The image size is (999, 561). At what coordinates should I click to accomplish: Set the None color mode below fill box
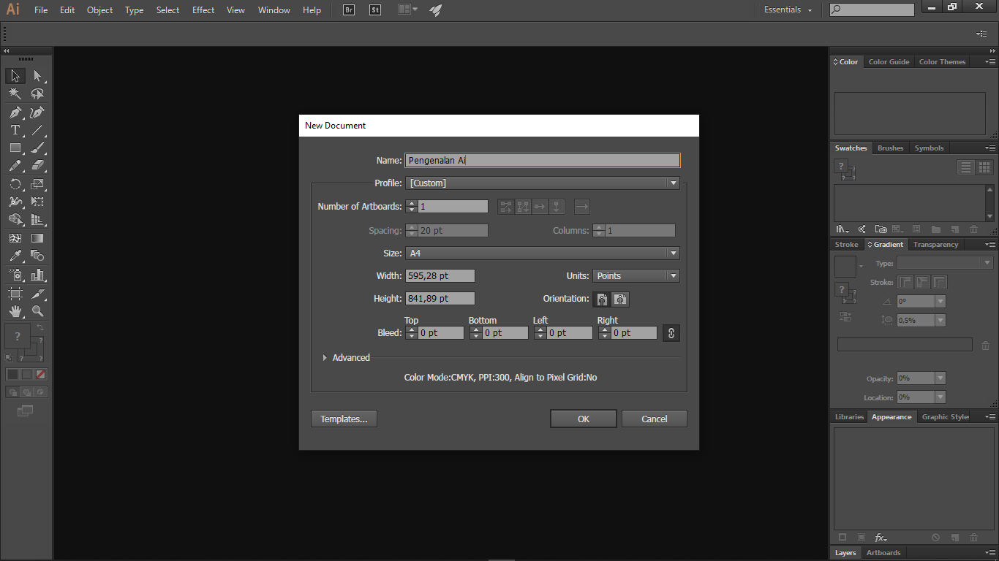pyautogui.click(x=41, y=374)
